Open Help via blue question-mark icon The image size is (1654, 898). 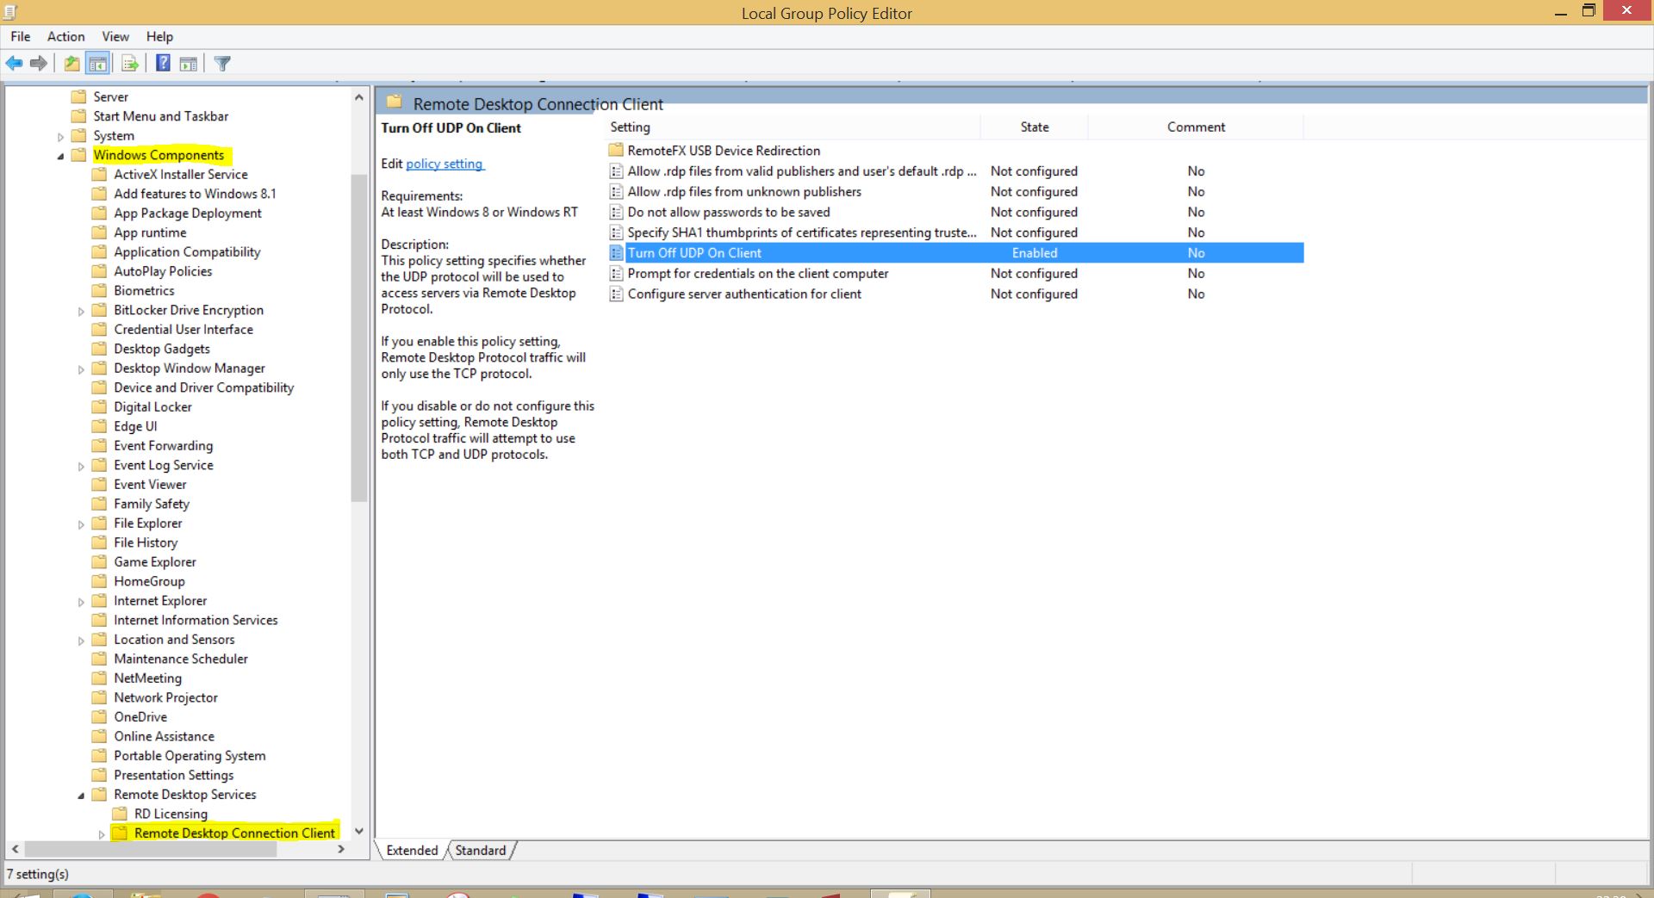(x=163, y=63)
